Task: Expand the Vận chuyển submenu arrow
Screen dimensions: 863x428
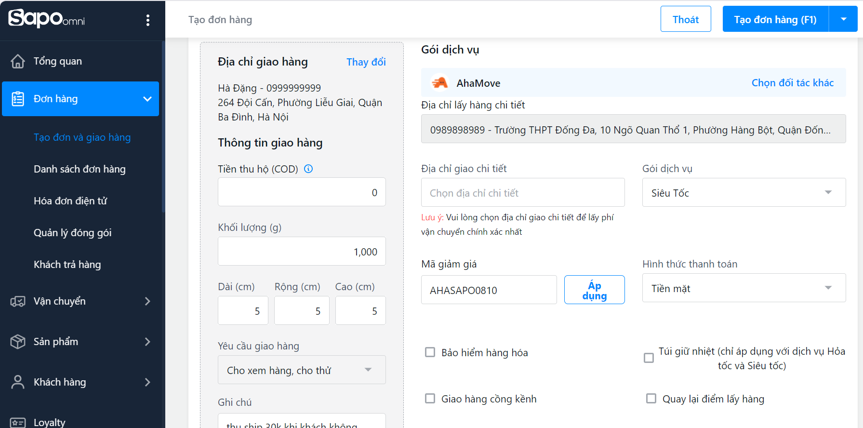Action: [x=147, y=301]
